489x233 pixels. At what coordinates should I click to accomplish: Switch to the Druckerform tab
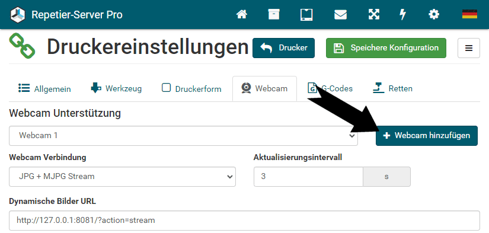tap(191, 89)
